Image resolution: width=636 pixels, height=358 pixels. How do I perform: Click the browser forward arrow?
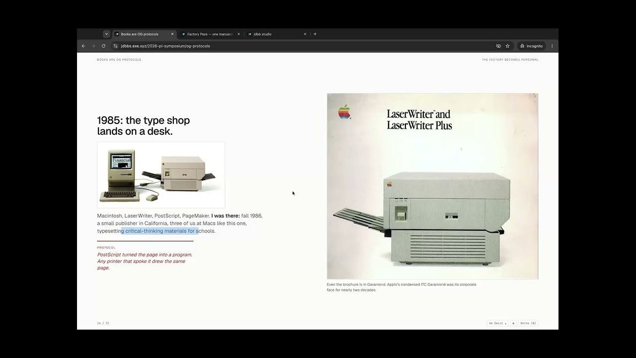pyautogui.click(x=93, y=46)
